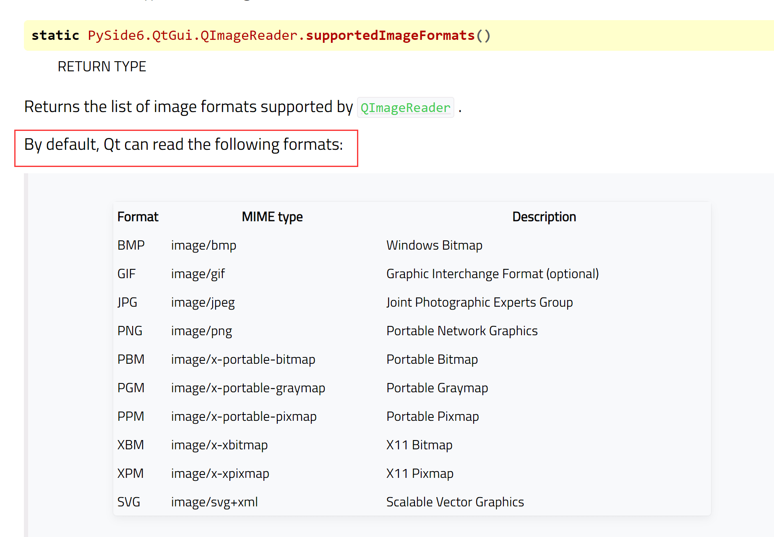Viewport: 774px width, 537px height.
Task: Select the BMP format entry
Action: pos(130,245)
